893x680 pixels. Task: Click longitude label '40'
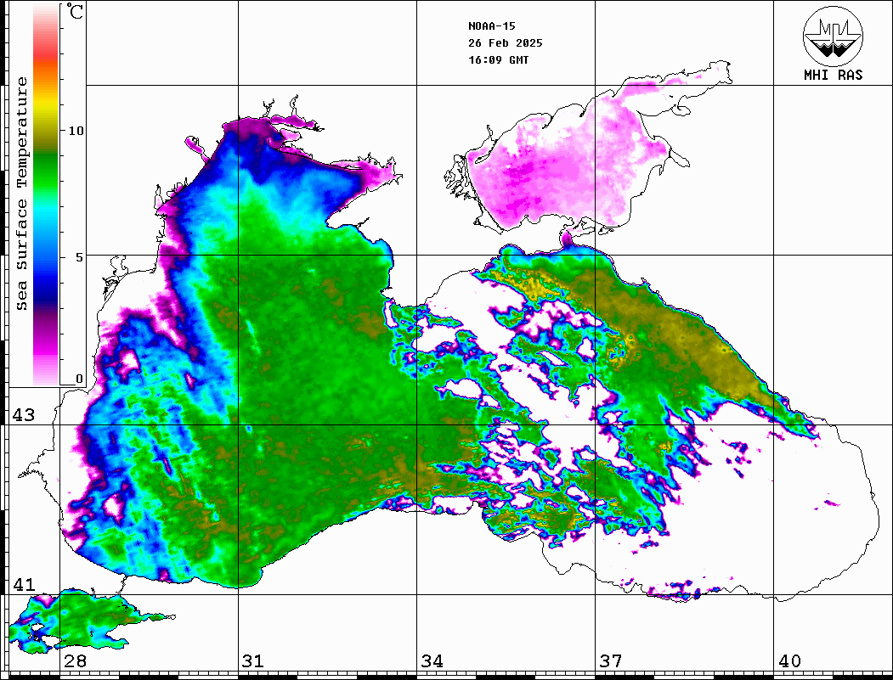click(789, 661)
